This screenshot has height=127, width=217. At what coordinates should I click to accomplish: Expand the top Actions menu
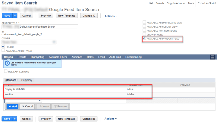click(111, 16)
